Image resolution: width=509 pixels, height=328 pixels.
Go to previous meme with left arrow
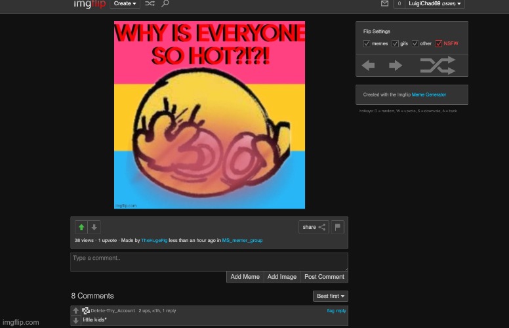[x=369, y=65]
